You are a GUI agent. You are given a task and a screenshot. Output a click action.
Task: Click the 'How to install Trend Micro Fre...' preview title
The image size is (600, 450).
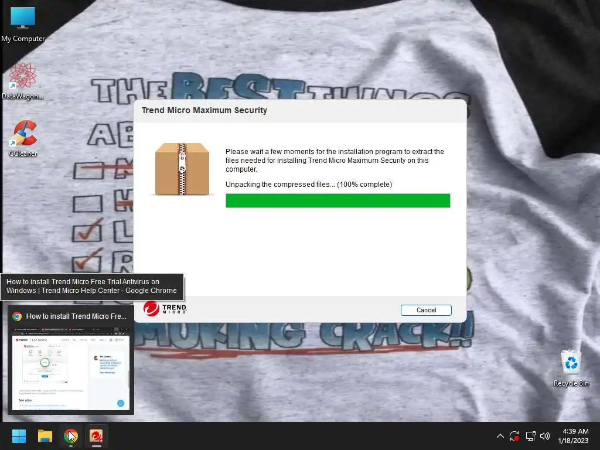(x=76, y=316)
